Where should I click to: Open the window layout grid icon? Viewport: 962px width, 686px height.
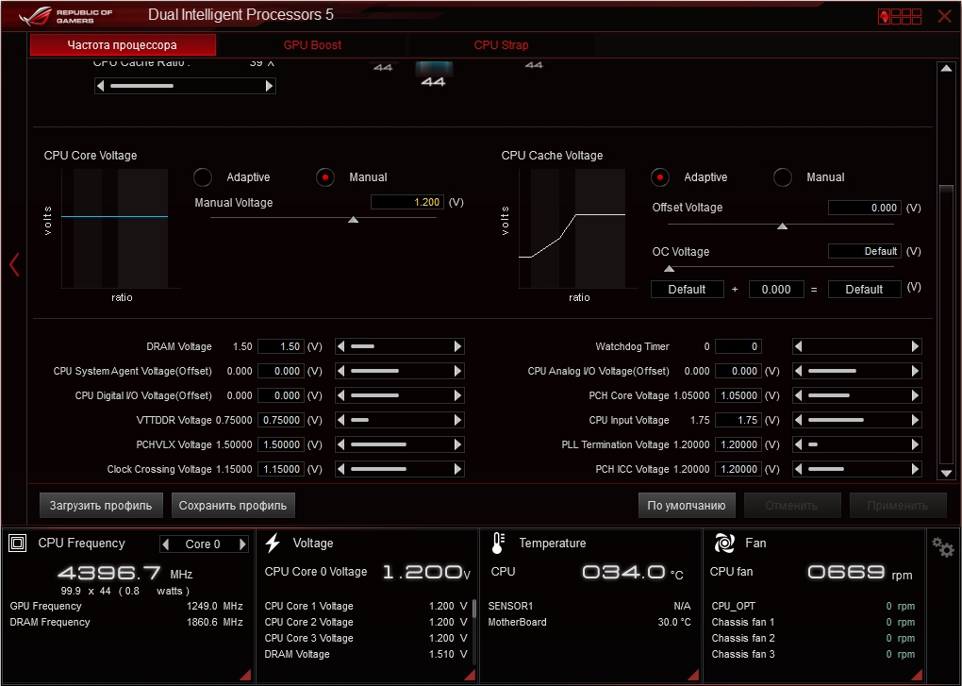pyautogui.click(x=900, y=16)
